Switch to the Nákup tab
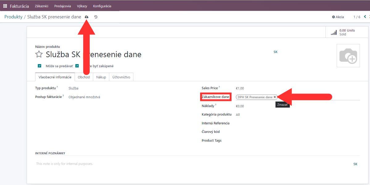This screenshot has width=370, height=185. click(101, 77)
